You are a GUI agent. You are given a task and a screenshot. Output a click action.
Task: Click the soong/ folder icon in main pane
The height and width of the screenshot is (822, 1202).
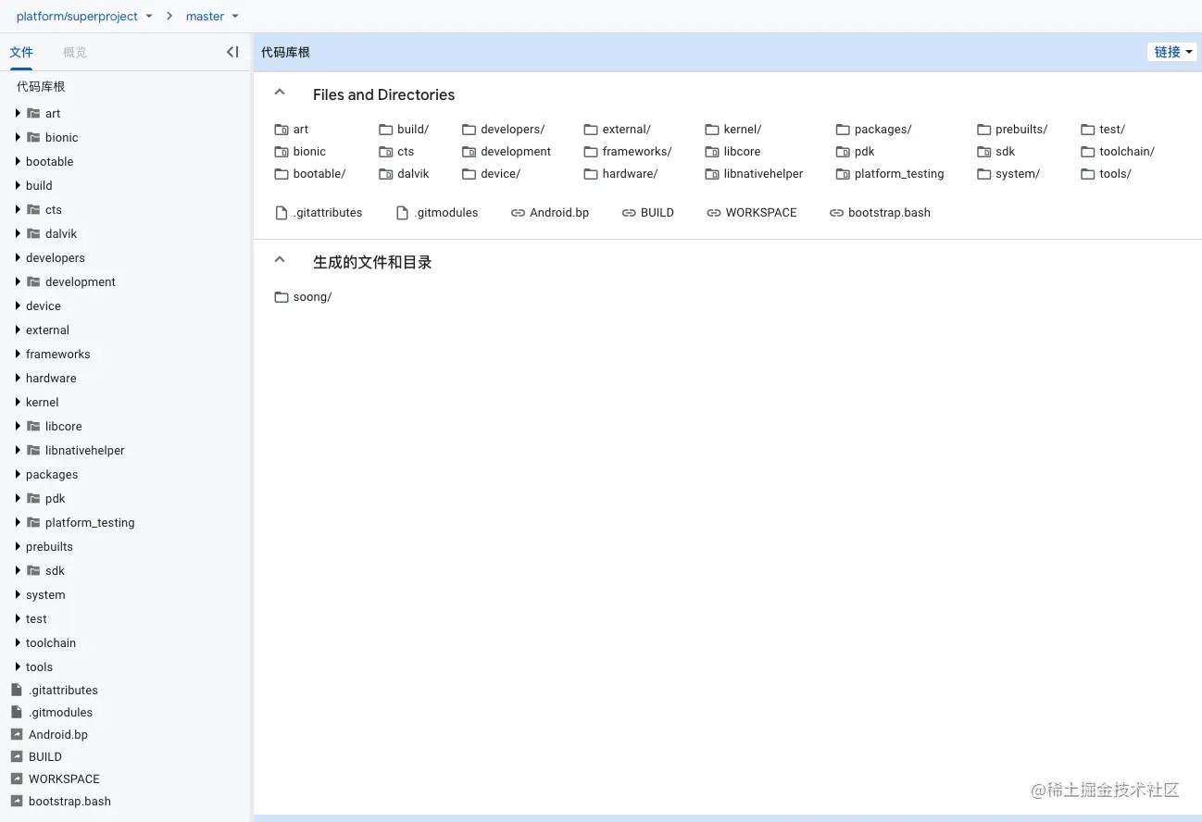click(x=282, y=297)
